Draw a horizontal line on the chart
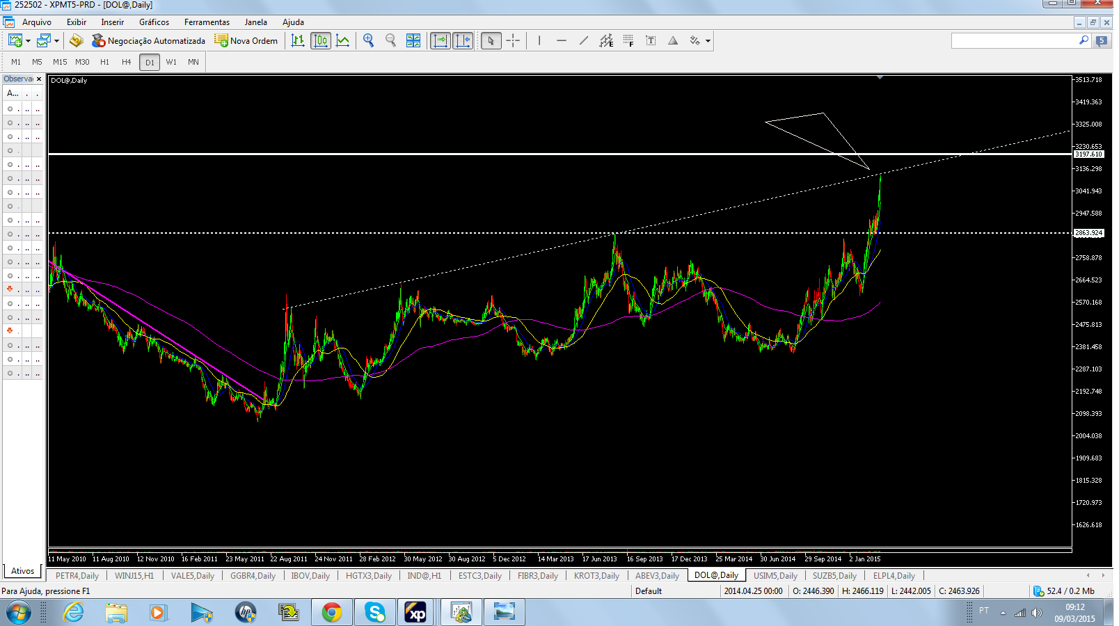The height and width of the screenshot is (626, 1119). (x=562, y=40)
